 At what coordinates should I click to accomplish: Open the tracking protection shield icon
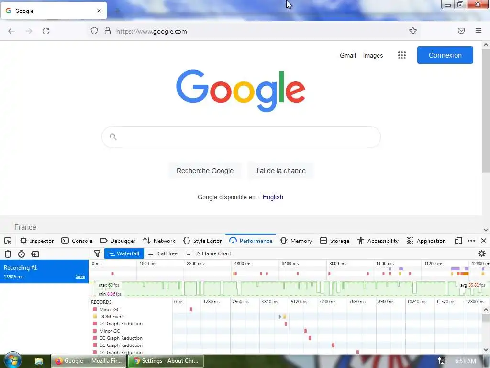pos(94,31)
